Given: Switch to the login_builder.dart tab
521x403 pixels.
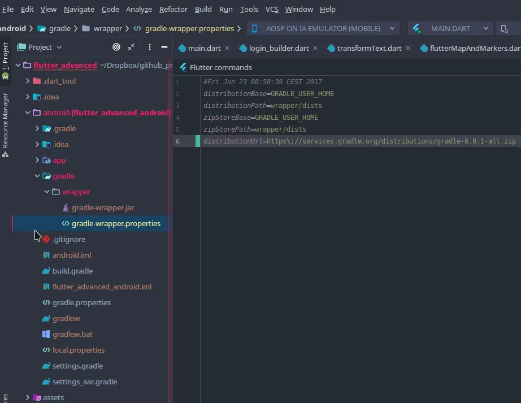Looking at the screenshot, I should tap(279, 49).
